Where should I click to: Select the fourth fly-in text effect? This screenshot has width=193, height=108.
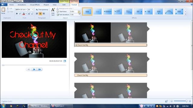(x=118, y=11)
